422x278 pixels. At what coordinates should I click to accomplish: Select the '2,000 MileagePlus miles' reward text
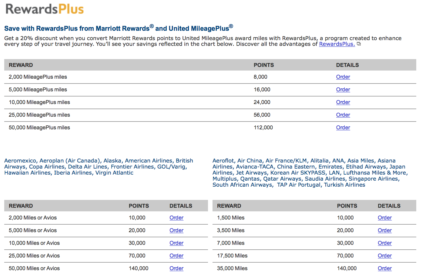[x=38, y=77]
